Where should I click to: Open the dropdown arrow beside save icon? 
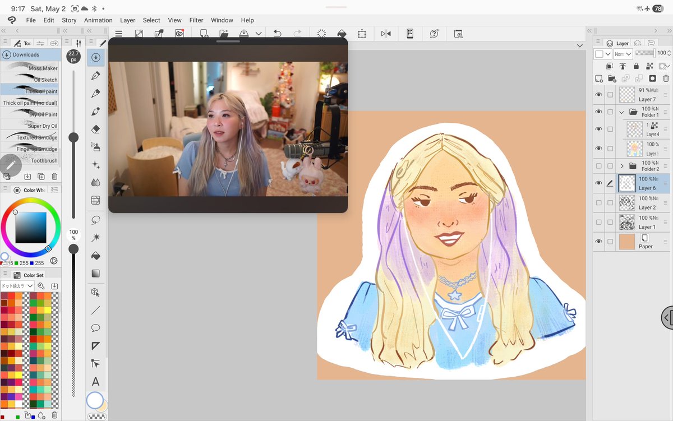pyautogui.click(x=259, y=34)
